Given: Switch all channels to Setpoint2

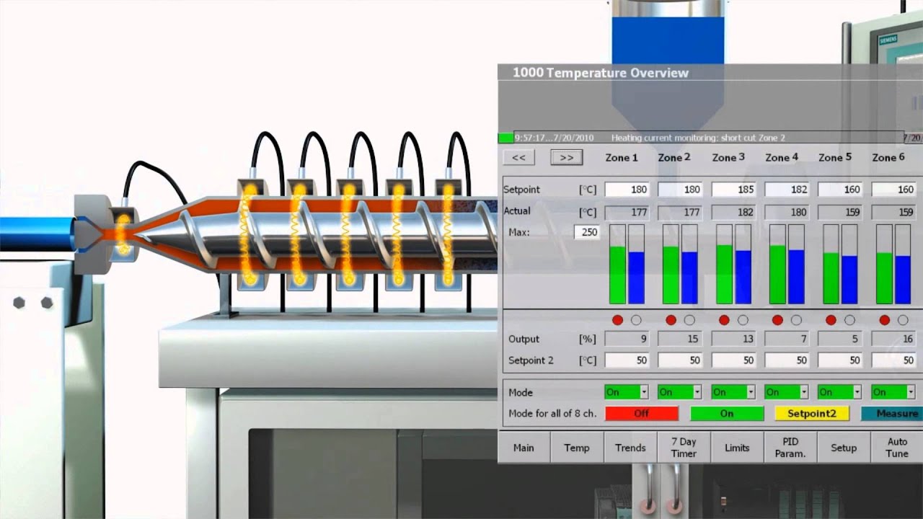Looking at the screenshot, I should (x=812, y=414).
